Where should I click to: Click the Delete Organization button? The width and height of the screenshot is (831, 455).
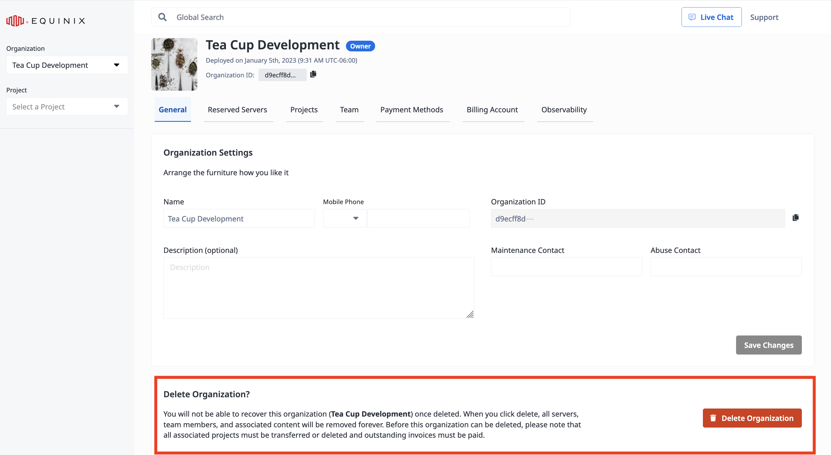[x=752, y=417]
